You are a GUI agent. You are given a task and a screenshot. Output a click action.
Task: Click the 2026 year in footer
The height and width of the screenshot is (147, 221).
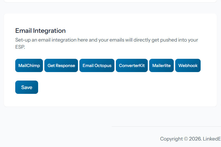click(x=195, y=139)
